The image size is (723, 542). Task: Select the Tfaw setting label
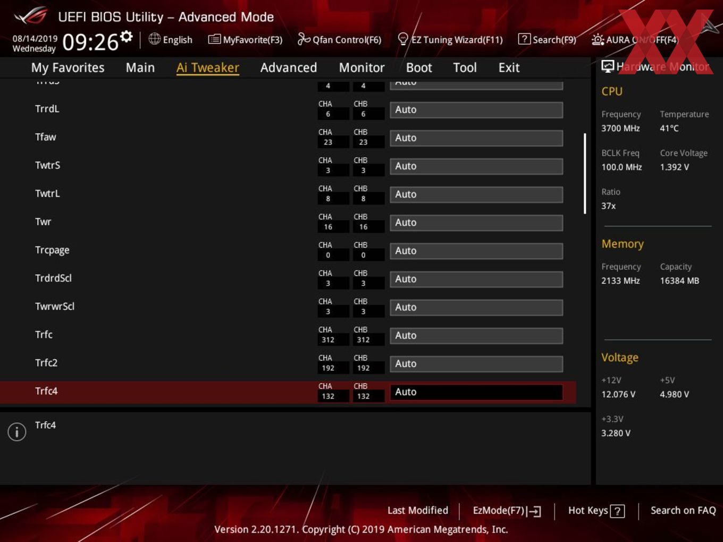tap(46, 137)
